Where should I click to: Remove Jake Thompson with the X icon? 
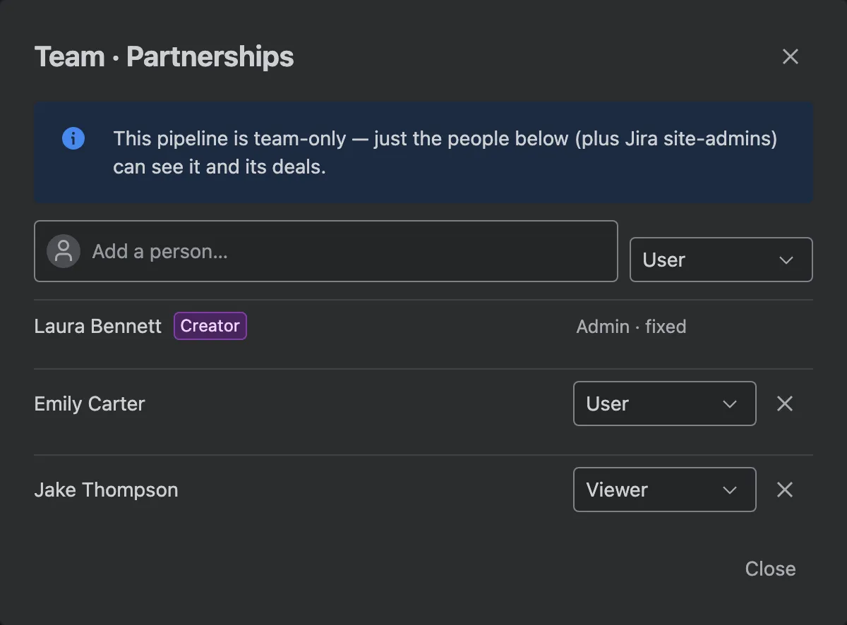(784, 490)
